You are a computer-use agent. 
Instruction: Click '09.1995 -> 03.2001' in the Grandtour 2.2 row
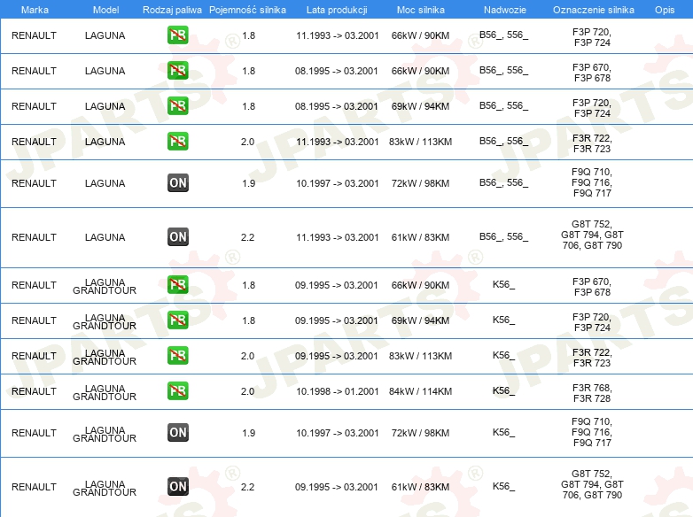click(x=337, y=487)
